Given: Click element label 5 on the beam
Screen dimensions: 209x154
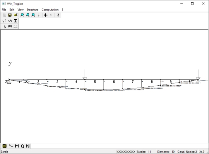Looking at the screenshot, I should (95, 81).
